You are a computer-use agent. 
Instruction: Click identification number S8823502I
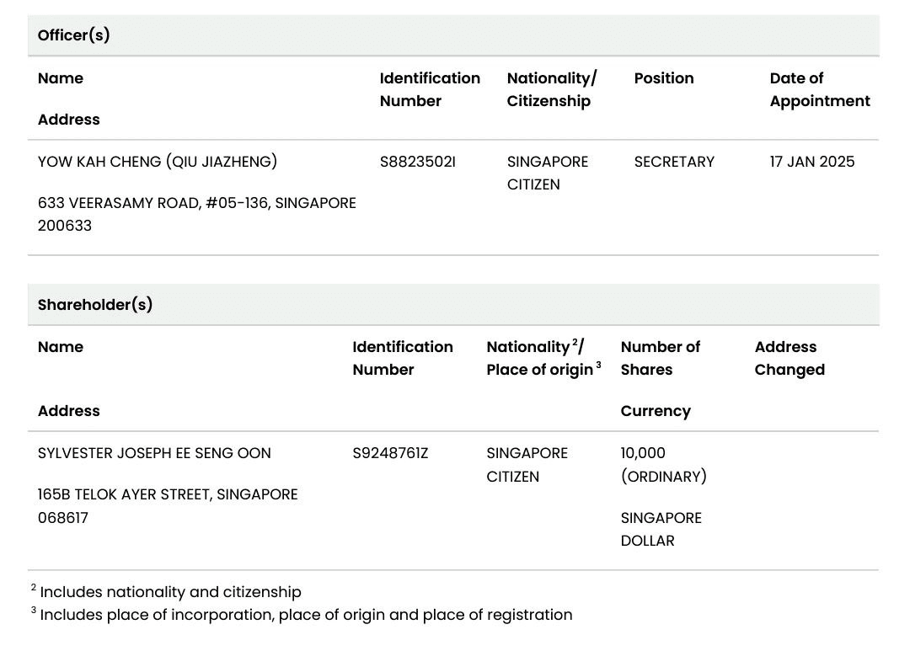418,162
